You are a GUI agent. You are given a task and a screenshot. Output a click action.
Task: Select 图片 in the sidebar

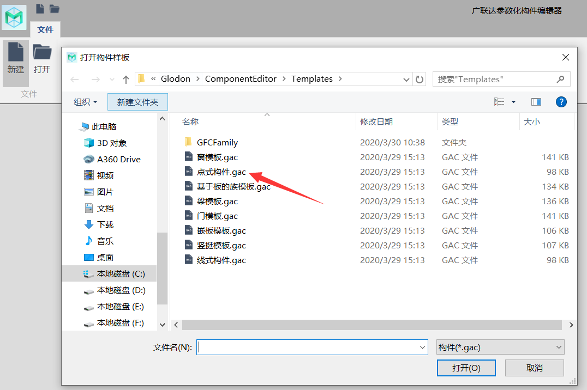(99, 192)
